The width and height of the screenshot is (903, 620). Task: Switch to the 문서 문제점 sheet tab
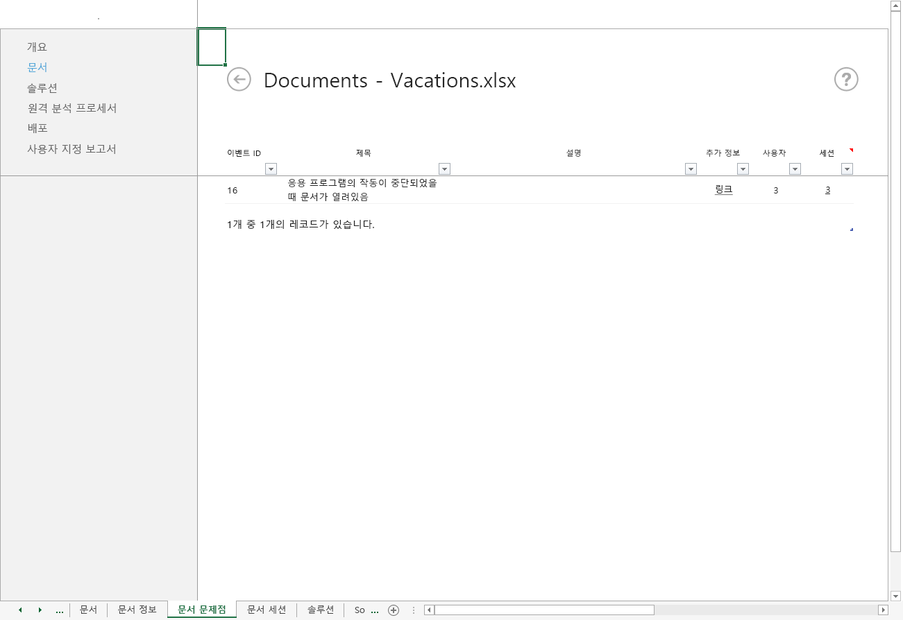coord(202,610)
